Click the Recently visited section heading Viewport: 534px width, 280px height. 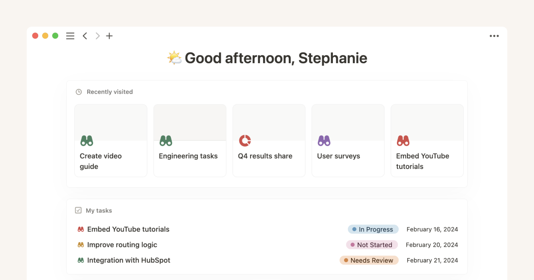pos(109,92)
